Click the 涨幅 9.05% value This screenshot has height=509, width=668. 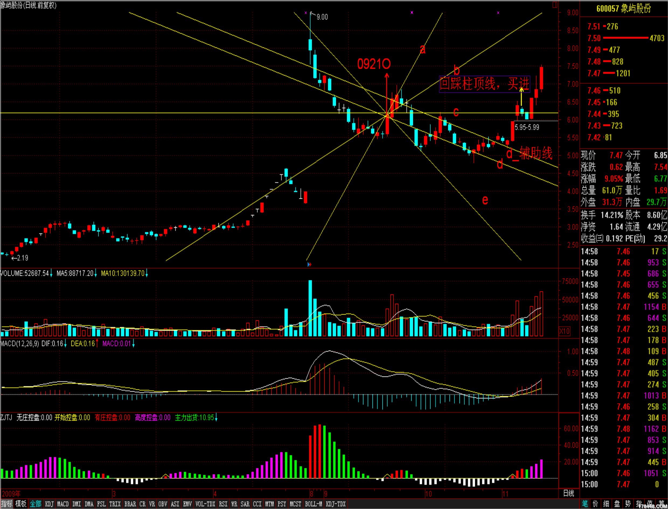coord(614,179)
